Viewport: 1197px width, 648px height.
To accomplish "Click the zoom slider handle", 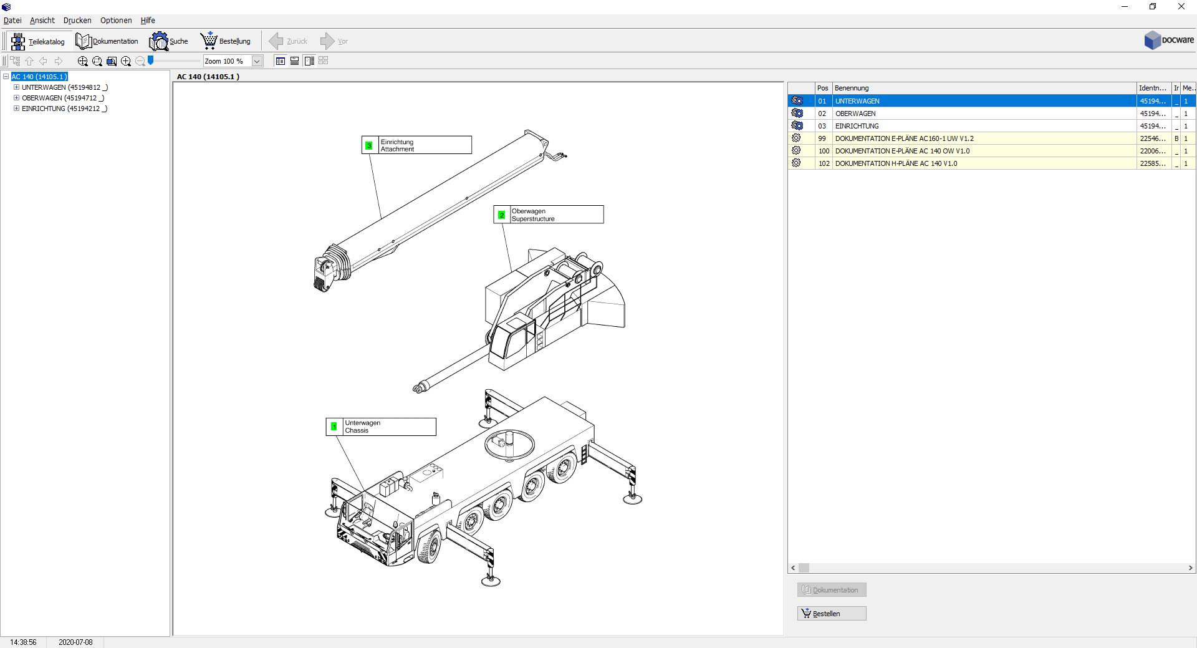I will [151, 60].
